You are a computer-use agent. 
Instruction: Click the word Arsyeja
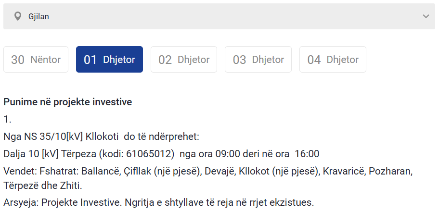(19, 202)
